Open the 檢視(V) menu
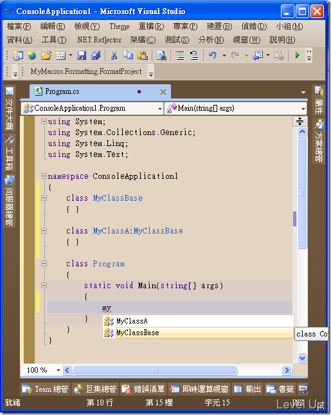 pyautogui.click(x=87, y=26)
